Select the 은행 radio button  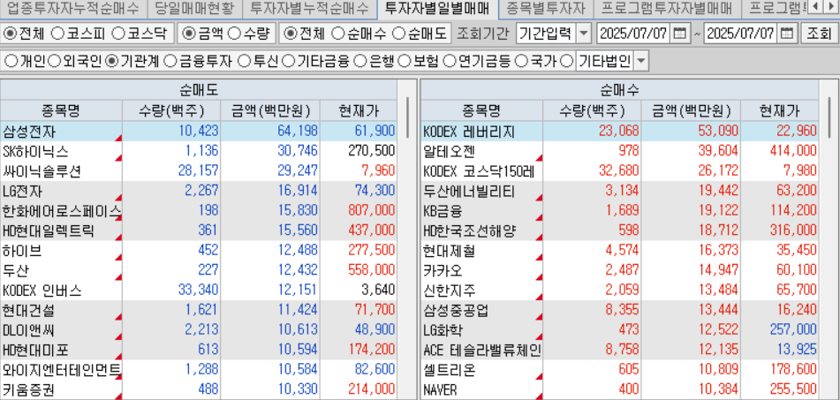click(x=361, y=61)
